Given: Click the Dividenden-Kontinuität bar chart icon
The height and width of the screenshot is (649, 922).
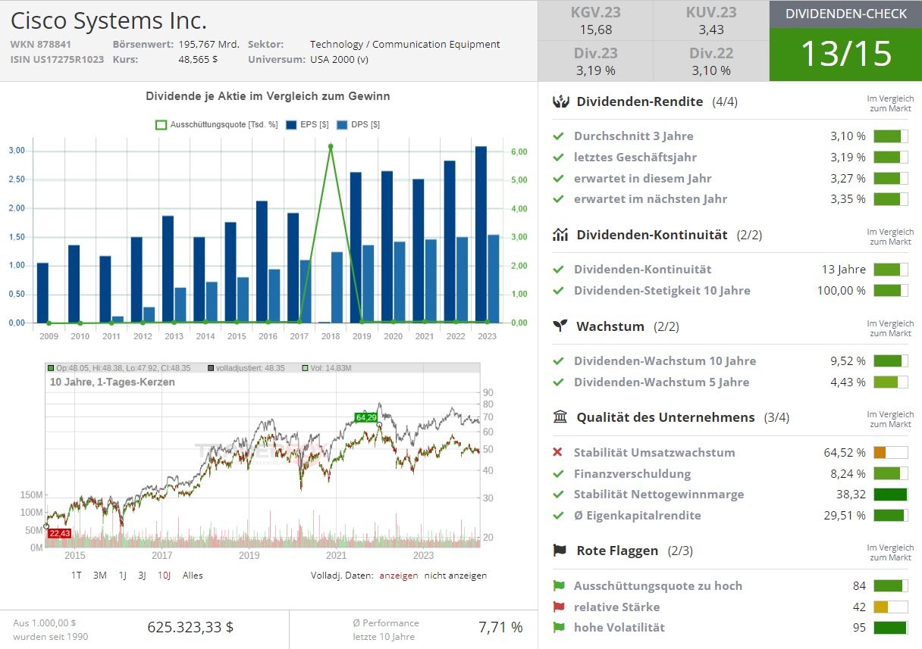Looking at the screenshot, I should pos(560,235).
